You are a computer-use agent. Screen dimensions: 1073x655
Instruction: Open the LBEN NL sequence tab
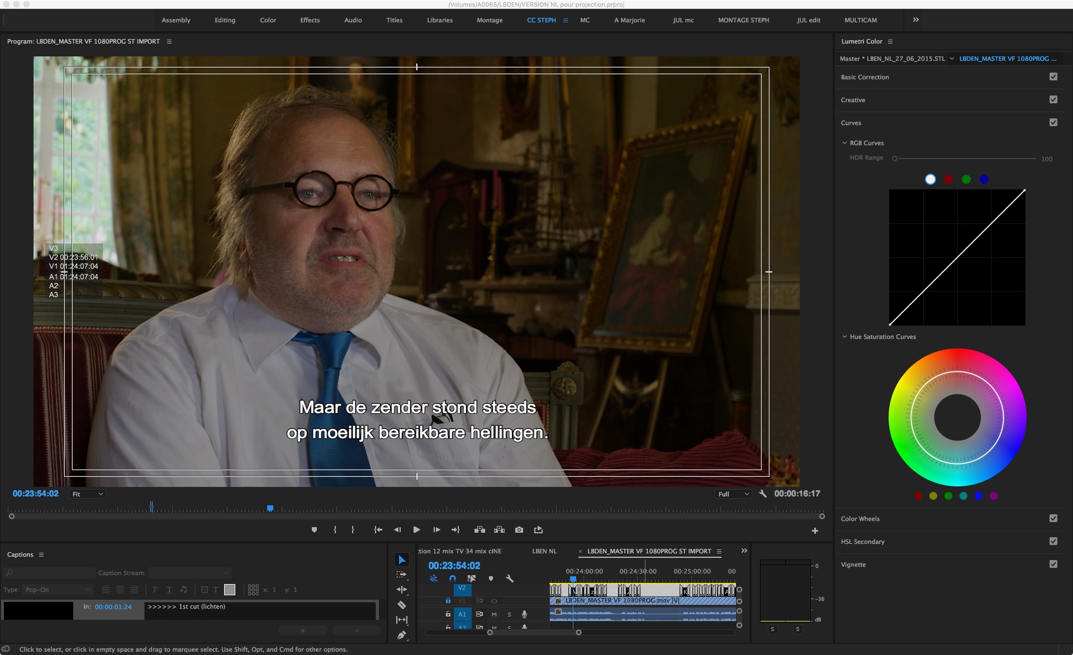(544, 551)
